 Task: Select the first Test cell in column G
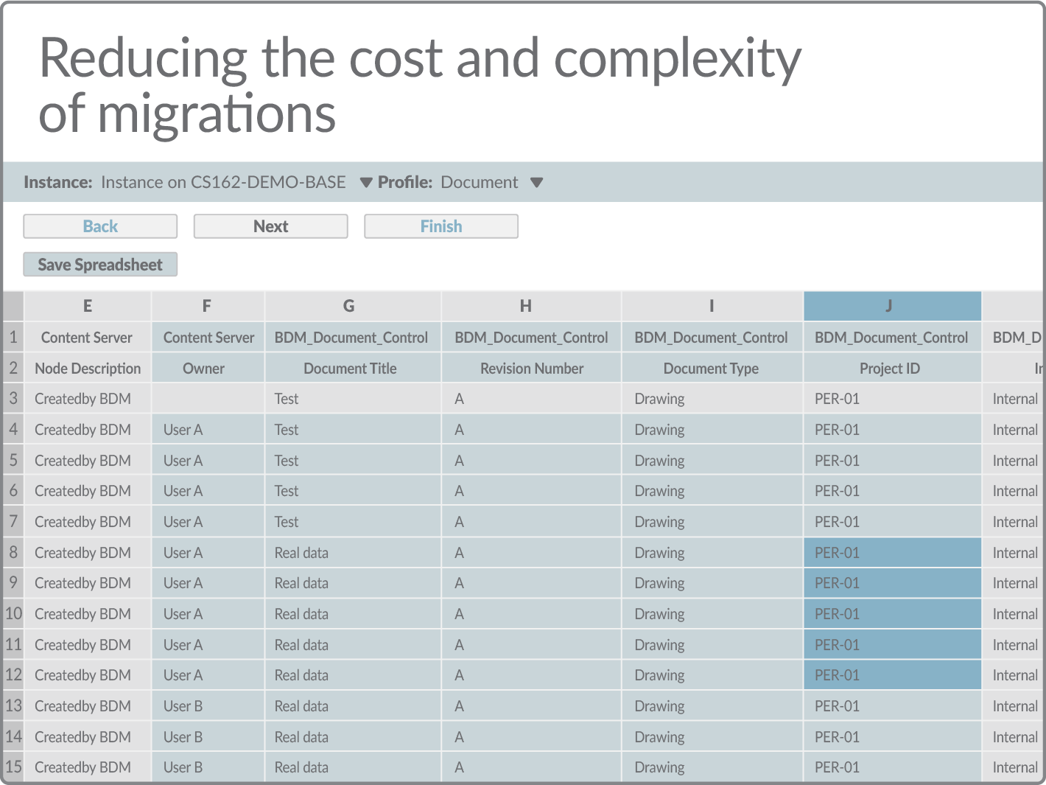(351, 398)
